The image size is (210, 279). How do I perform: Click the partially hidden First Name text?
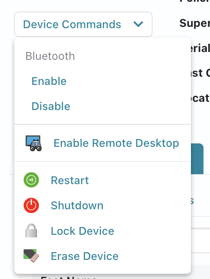[x=69, y=277]
